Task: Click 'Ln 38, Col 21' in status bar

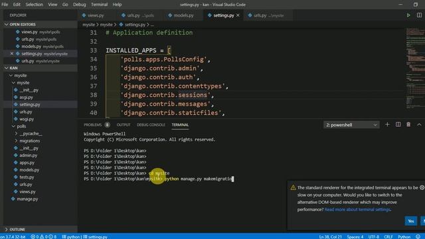Action: pyautogui.click(x=330, y=236)
